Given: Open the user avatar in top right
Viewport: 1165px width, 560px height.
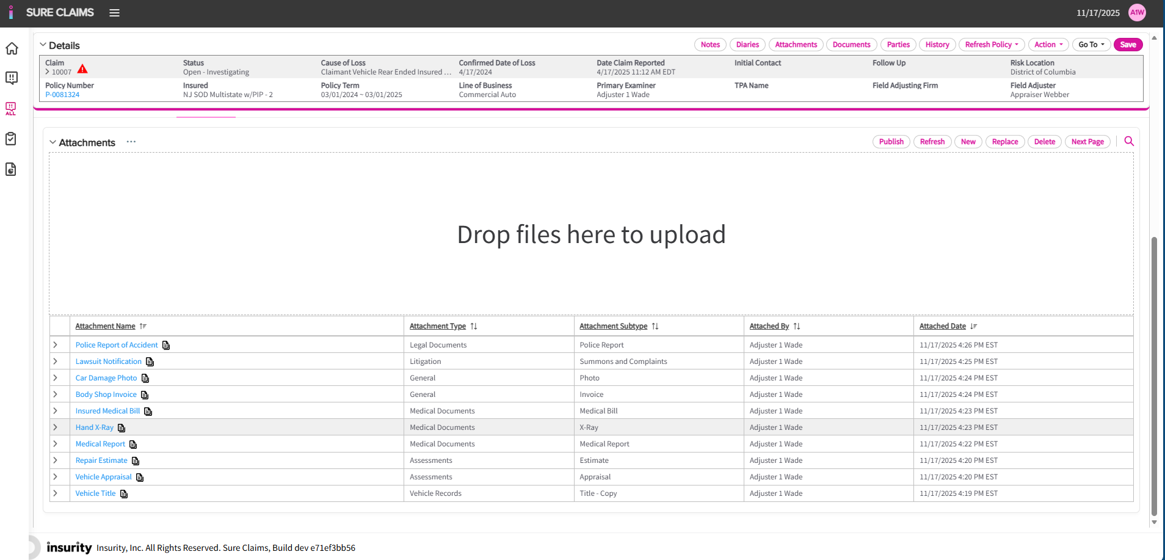Looking at the screenshot, I should [x=1137, y=13].
